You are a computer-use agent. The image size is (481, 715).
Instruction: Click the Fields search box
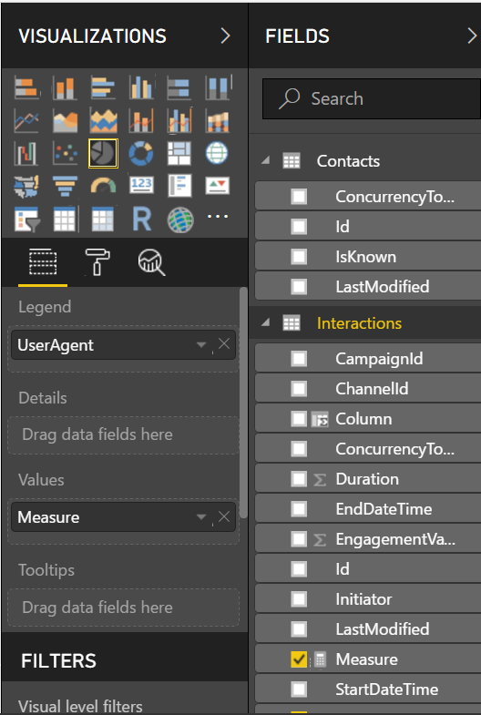(372, 98)
